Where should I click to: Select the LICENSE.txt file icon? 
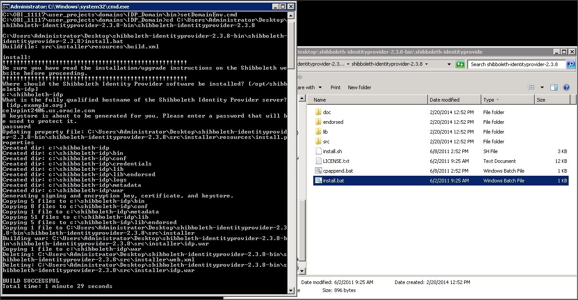(318, 161)
